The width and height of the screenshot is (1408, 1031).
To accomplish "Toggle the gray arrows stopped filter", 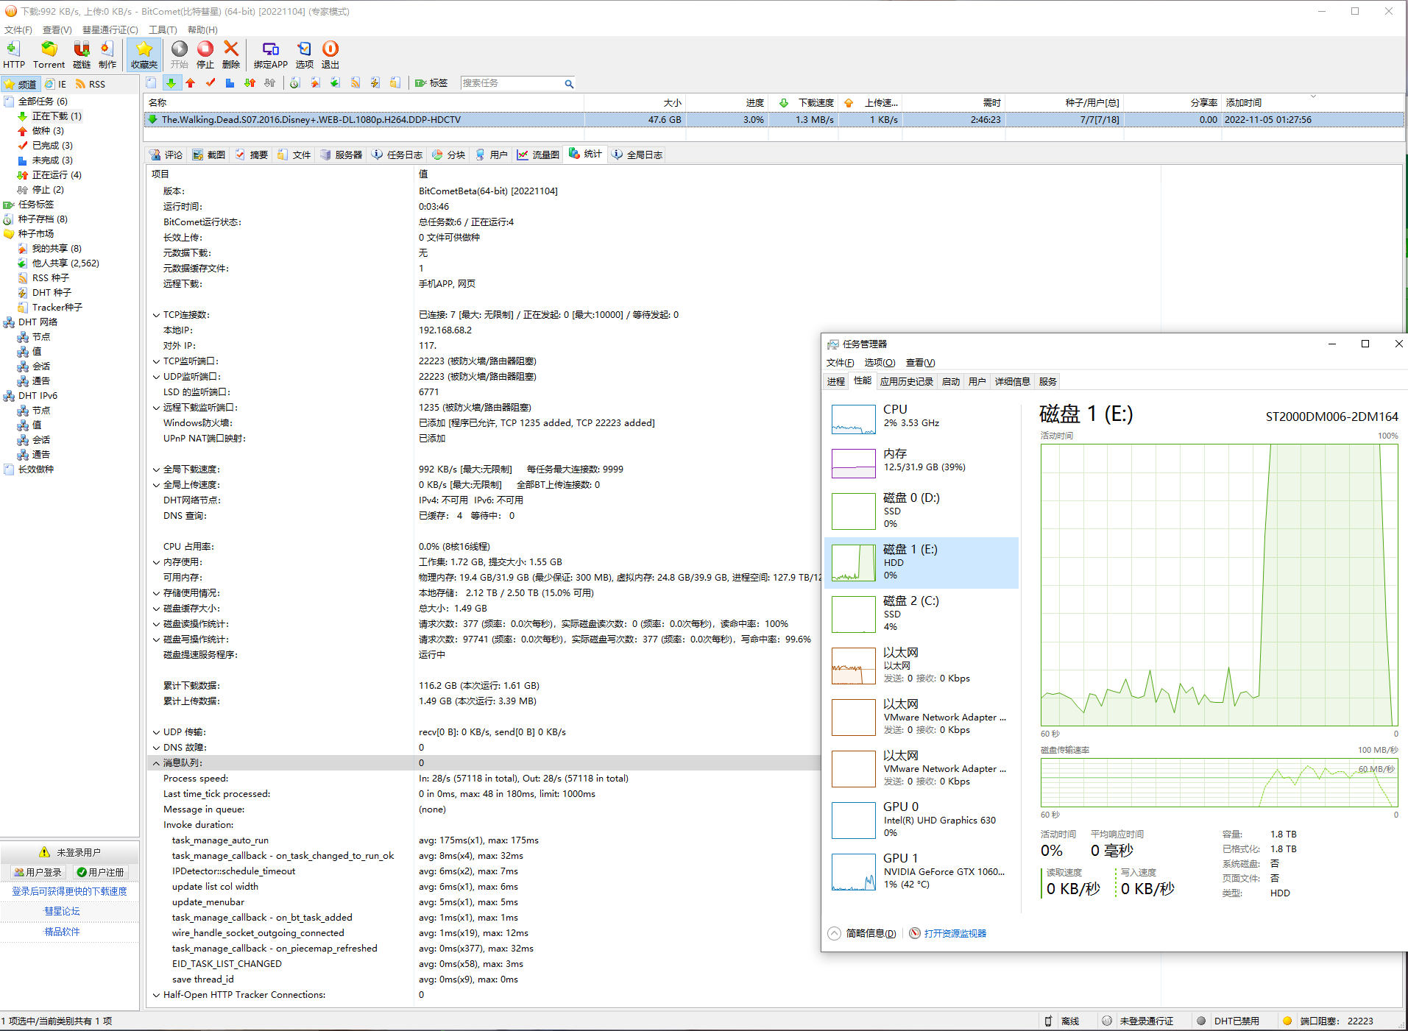I will pos(270,83).
